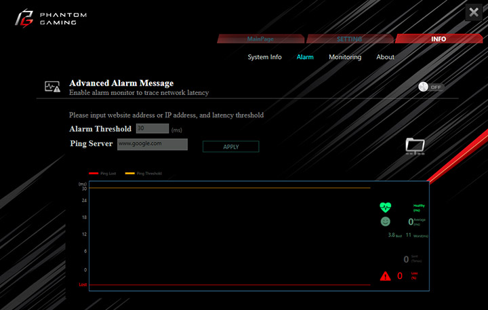Click the Ping Lost legend label

pos(108,174)
